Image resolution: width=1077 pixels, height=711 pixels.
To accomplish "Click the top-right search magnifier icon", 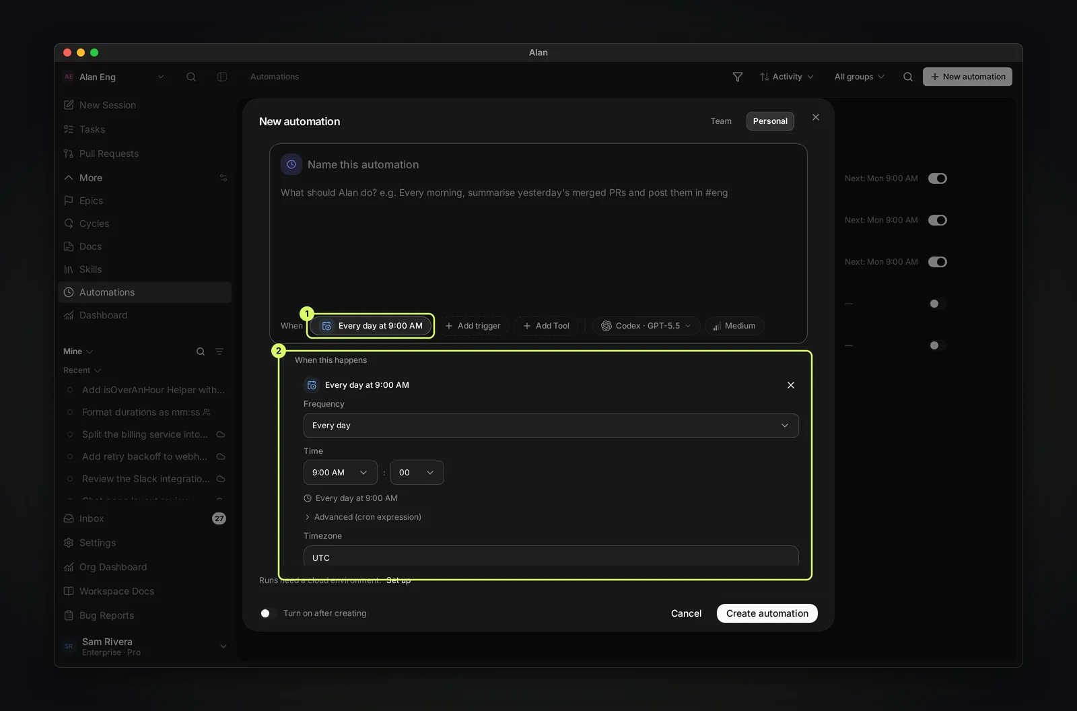I will [x=908, y=77].
